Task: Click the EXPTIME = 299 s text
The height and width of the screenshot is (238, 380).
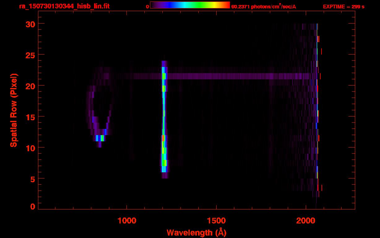Action: click(x=343, y=7)
